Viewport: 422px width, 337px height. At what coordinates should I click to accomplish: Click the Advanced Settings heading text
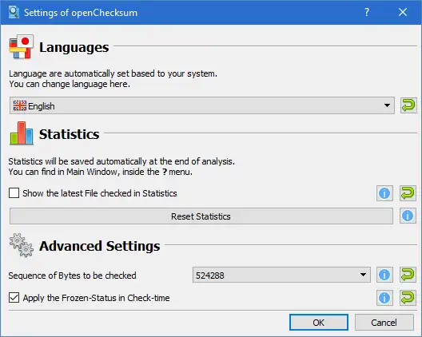(x=100, y=246)
